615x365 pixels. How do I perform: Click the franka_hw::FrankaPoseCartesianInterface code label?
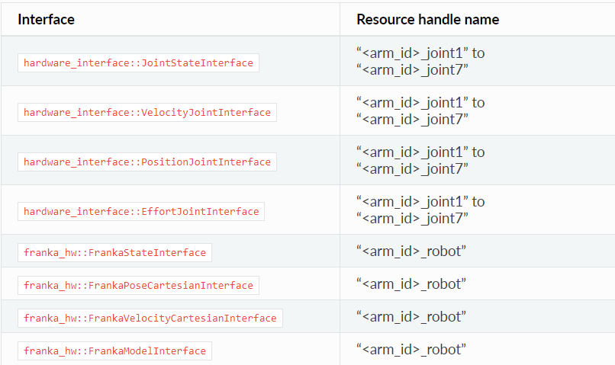click(x=138, y=286)
